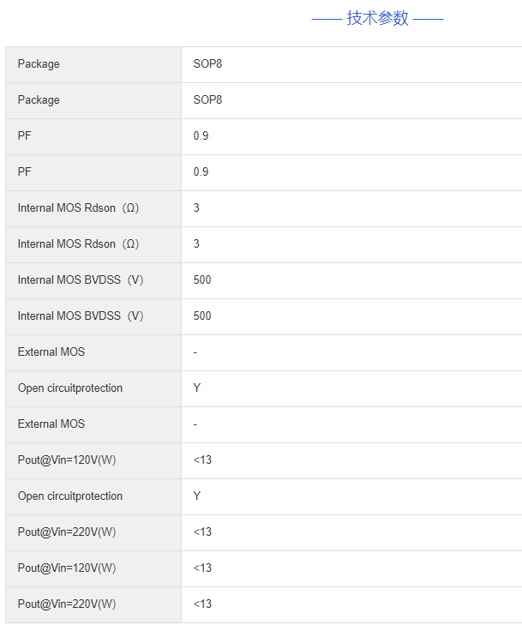Select value 3 in second Rdson row
The height and width of the screenshot is (625, 522).
196,244
